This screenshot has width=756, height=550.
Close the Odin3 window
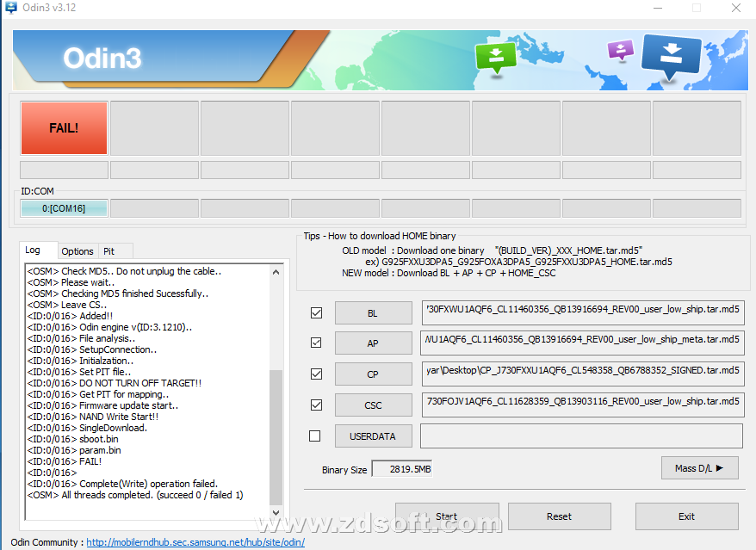coord(735,8)
